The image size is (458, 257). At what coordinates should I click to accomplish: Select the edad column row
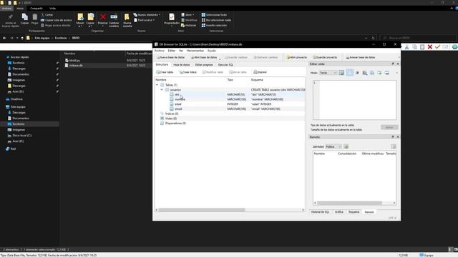click(x=230, y=104)
